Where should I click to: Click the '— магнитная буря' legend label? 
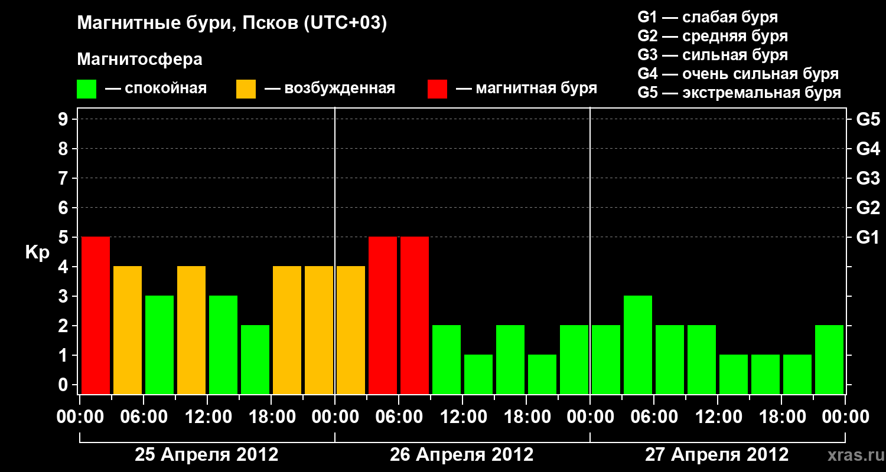(526, 88)
